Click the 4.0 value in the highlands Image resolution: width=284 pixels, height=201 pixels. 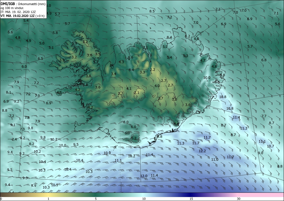157,86
